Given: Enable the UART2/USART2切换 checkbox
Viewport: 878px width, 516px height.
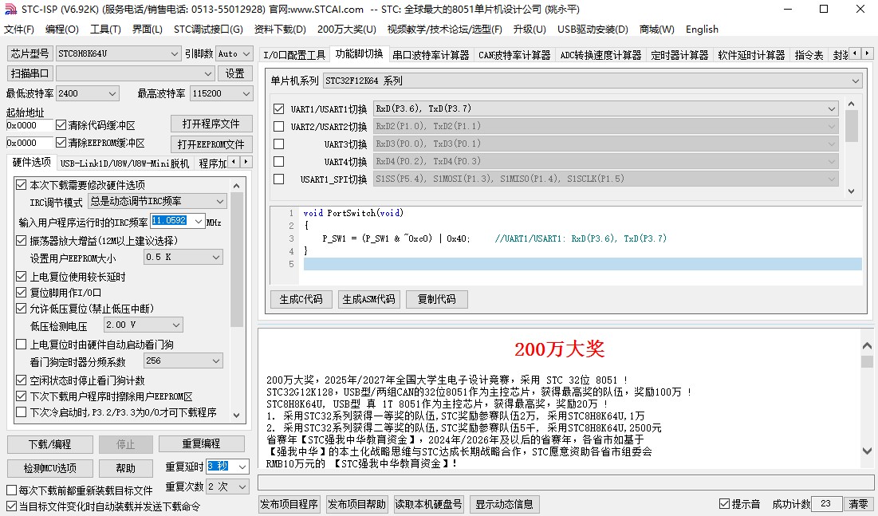Looking at the screenshot, I should [278, 126].
